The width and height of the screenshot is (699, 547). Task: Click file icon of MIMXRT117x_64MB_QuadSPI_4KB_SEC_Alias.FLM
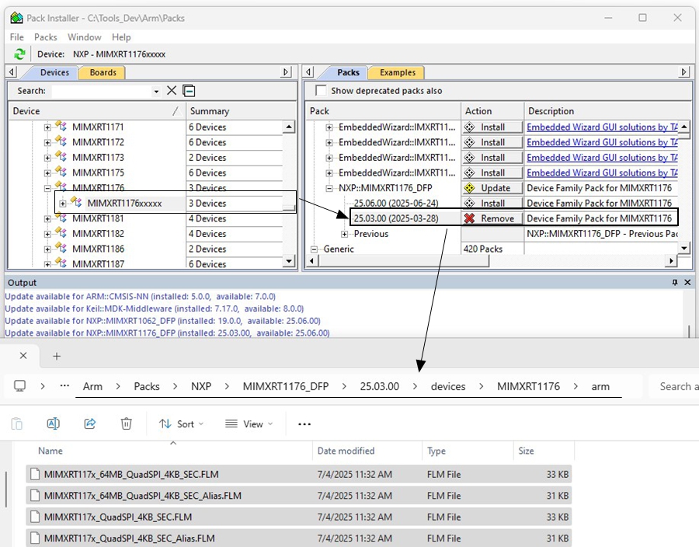click(x=35, y=495)
